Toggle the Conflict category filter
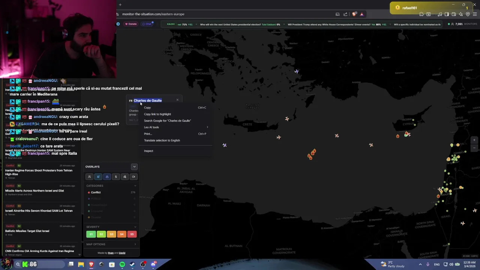The image size is (480, 270). (x=111, y=192)
